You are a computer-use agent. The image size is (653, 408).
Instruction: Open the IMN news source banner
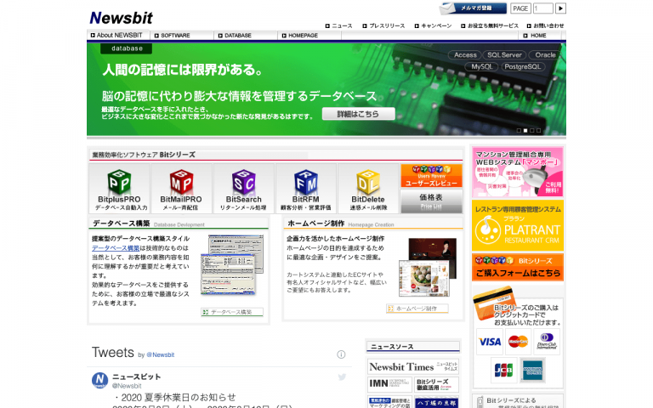[390, 384]
